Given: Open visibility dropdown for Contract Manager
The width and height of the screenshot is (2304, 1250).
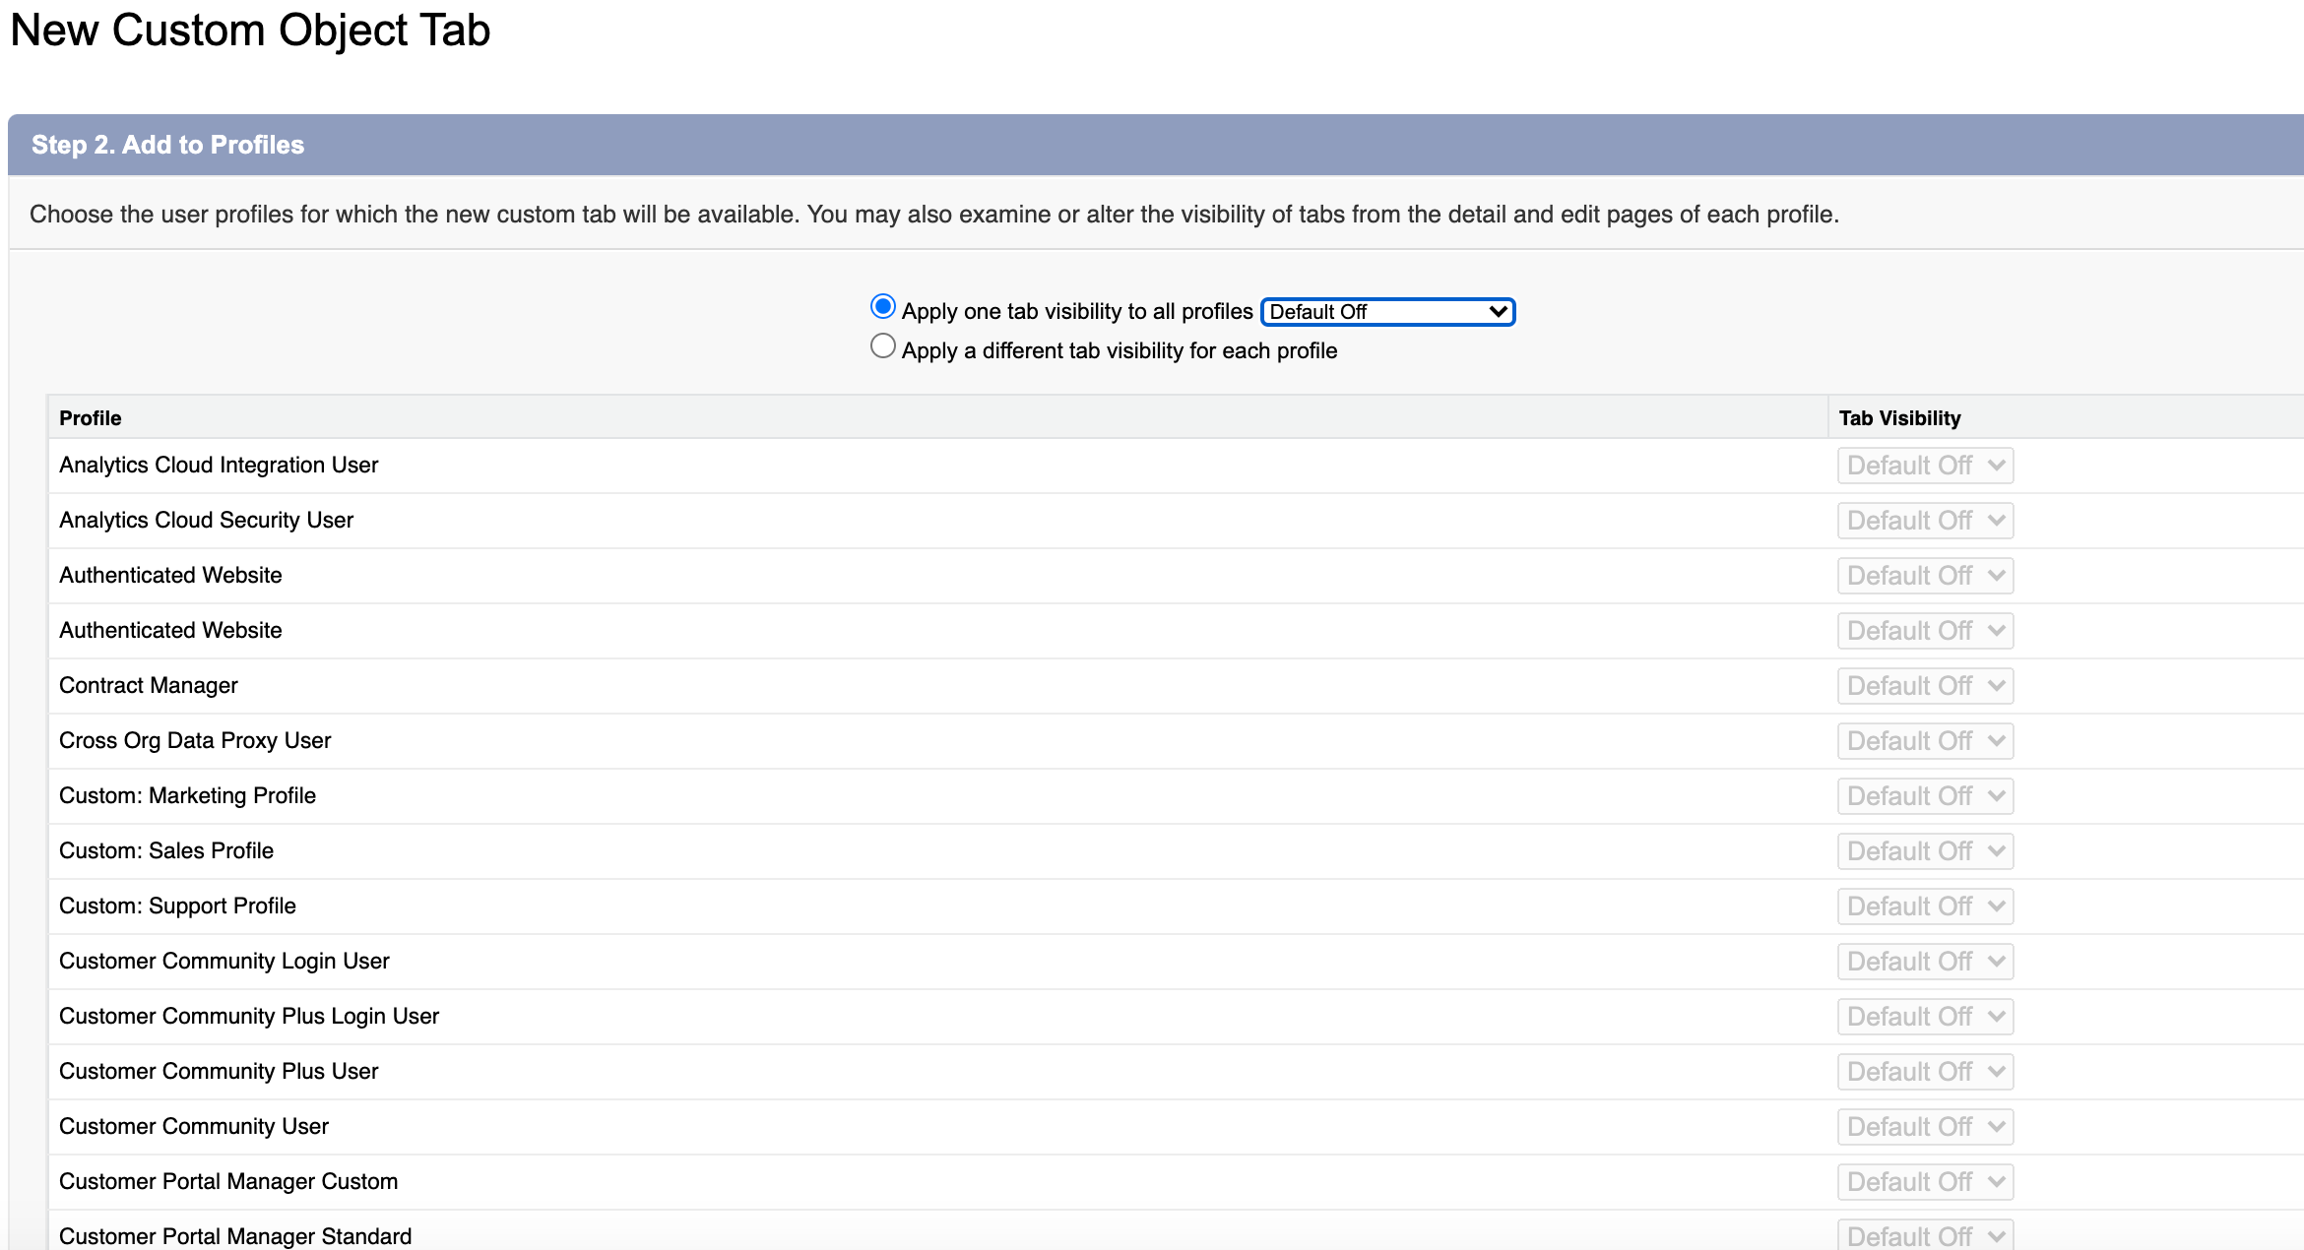Looking at the screenshot, I should pos(1925,686).
